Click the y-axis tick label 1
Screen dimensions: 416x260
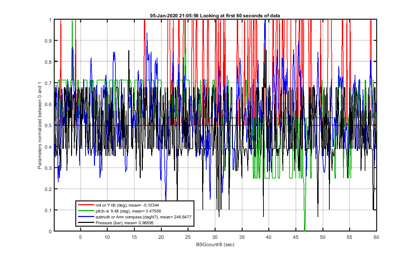tap(51, 20)
